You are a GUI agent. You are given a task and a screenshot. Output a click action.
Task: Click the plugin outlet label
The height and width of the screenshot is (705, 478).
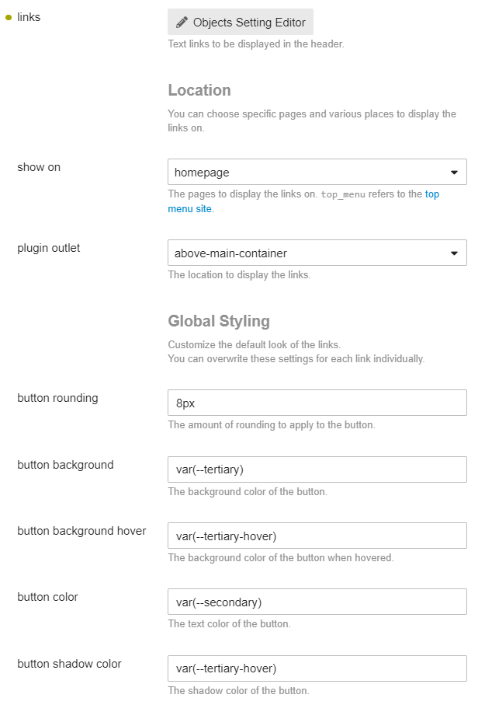point(48,248)
